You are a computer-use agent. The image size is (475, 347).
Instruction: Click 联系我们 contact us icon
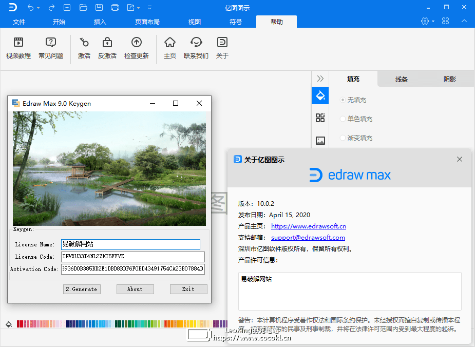point(196,48)
